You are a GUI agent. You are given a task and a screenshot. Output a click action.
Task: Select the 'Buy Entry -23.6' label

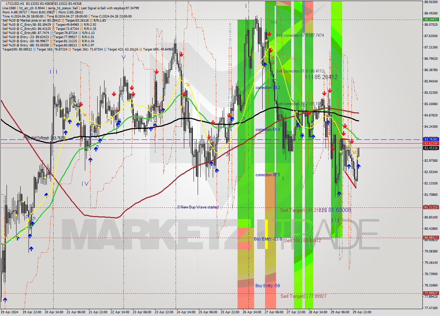(268, 239)
